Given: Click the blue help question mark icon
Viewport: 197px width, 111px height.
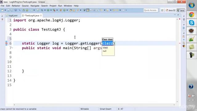Looking at the screenshot, I should click(x=191, y=87).
